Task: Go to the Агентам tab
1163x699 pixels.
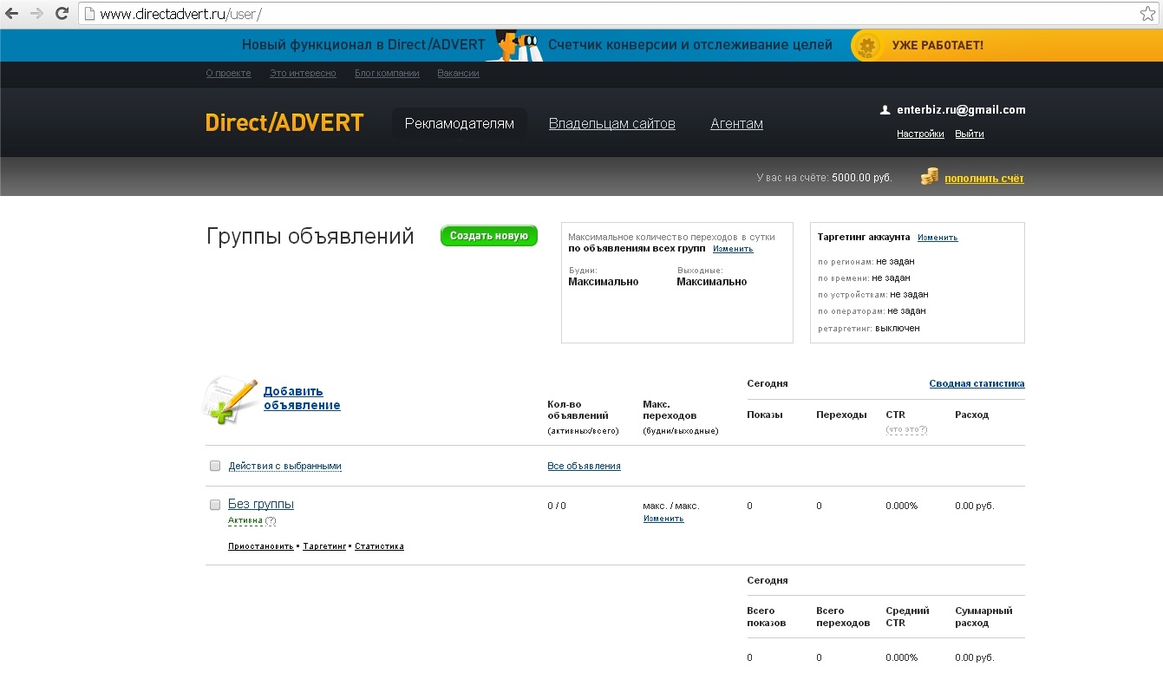Action: coord(736,124)
